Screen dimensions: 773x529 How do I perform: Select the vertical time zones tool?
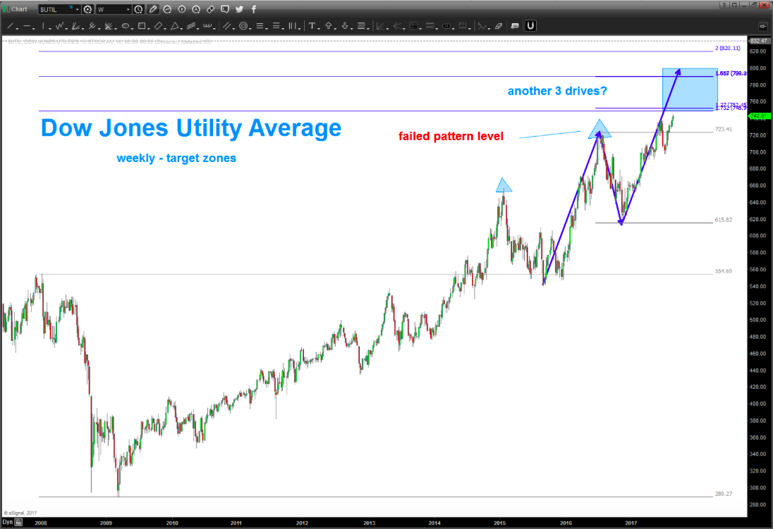coord(293,26)
